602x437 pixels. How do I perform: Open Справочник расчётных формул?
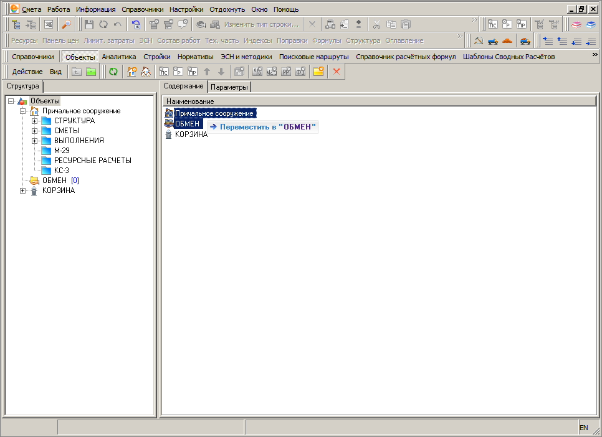point(406,57)
